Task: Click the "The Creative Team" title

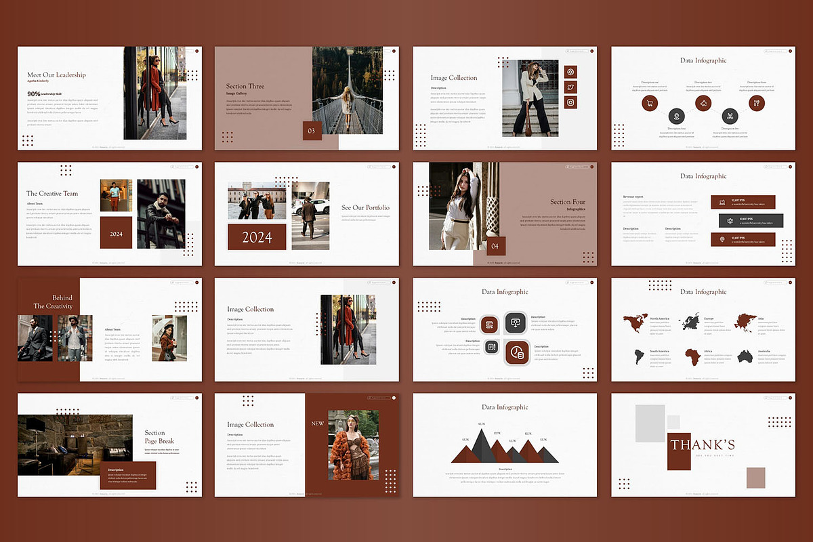Action: tap(52, 193)
